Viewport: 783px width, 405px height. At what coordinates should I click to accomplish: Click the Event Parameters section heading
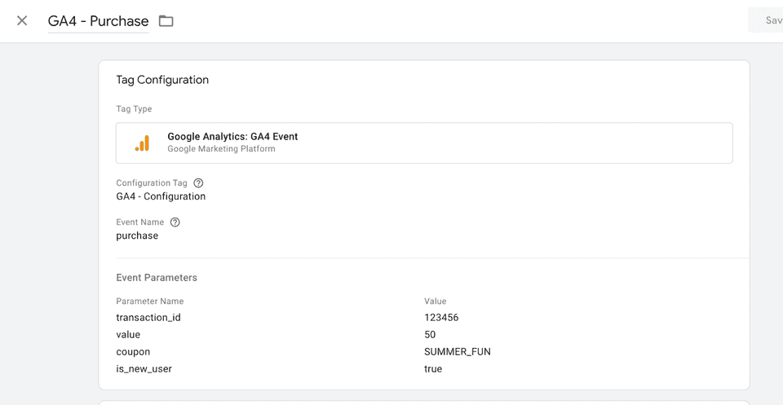pos(157,278)
